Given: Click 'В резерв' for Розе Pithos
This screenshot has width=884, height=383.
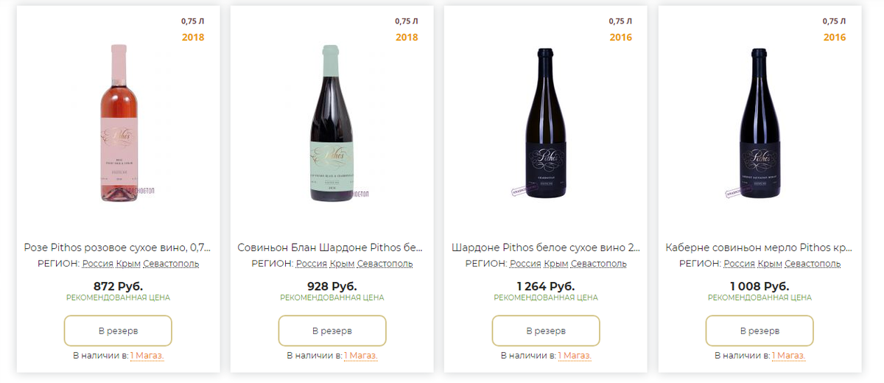Looking at the screenshot, I should [x=118, y=331].
